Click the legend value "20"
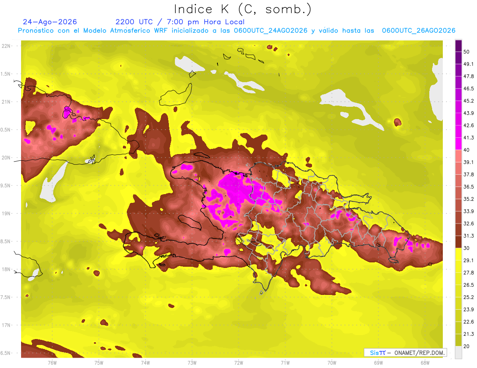477x368 pixels. coord(467,346)
